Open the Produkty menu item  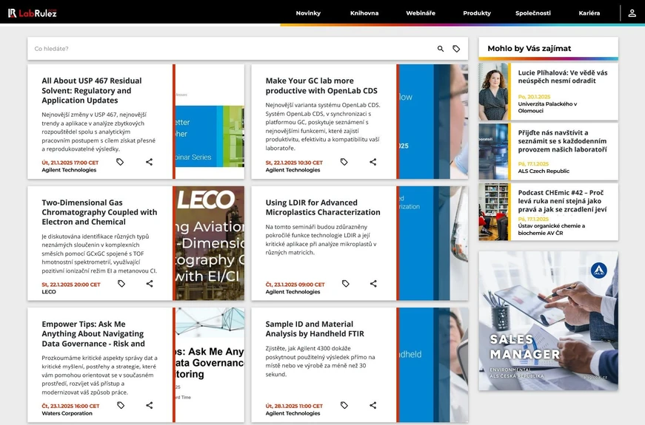coord(477,13)
